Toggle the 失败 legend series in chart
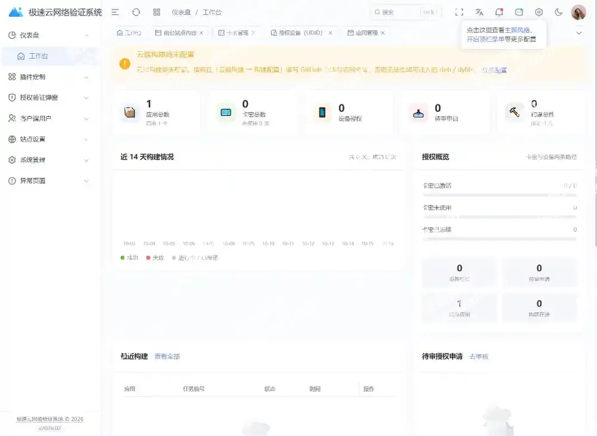This screenshot has height=436, width=597. (x=155, y=258)
